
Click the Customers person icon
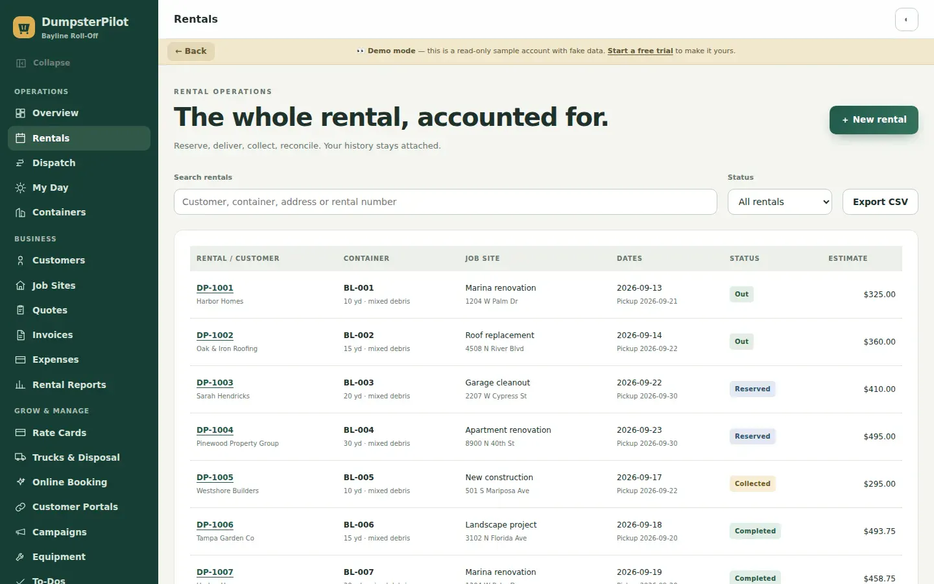(21, 260)
